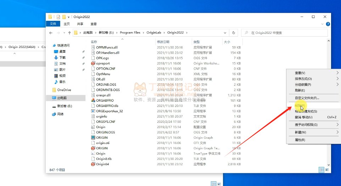Go up one folder level arrow
Image resolution: width=341 pixels, height=186 pixels.
click(x=69, y=33)
